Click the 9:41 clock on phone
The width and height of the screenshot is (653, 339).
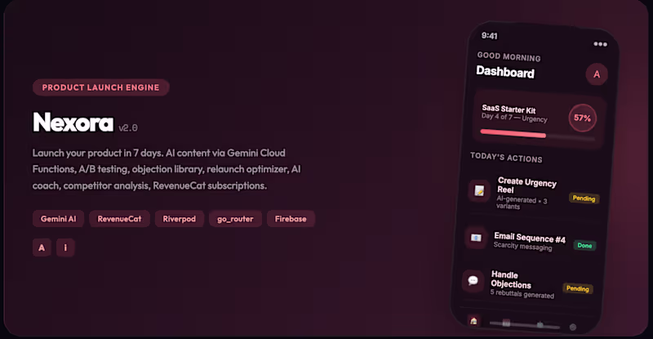pos(489,36)
